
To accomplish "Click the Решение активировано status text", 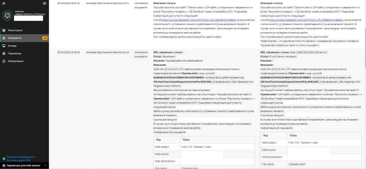I will pyautogui.click(x=21, y=157).
